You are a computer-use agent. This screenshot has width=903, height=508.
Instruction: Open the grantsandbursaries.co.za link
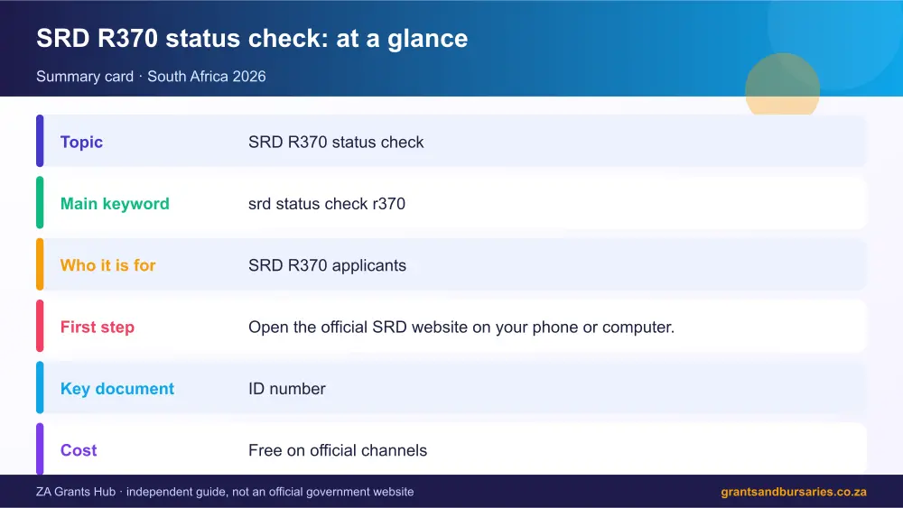point(794,492)
